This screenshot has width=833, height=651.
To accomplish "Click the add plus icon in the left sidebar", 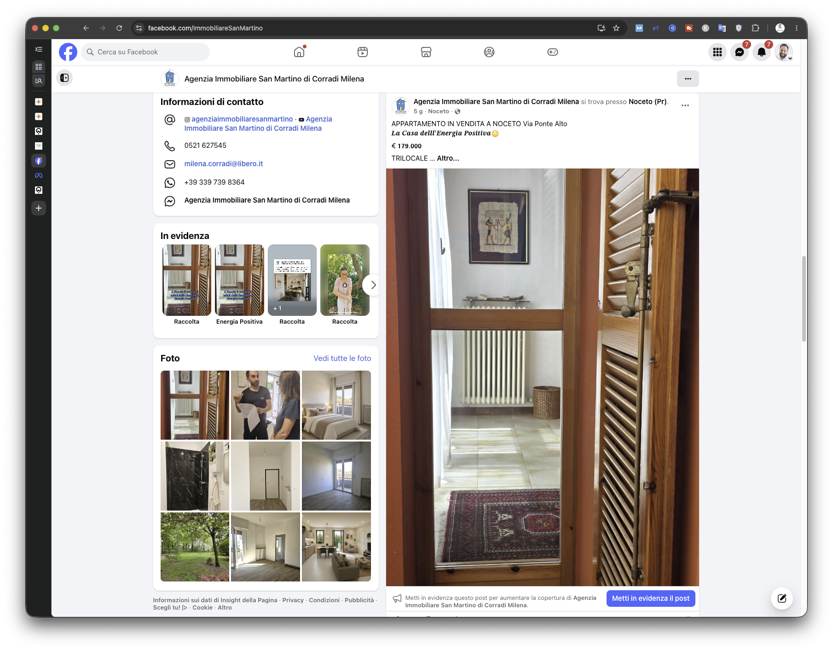I will click(x=39, y=208).
